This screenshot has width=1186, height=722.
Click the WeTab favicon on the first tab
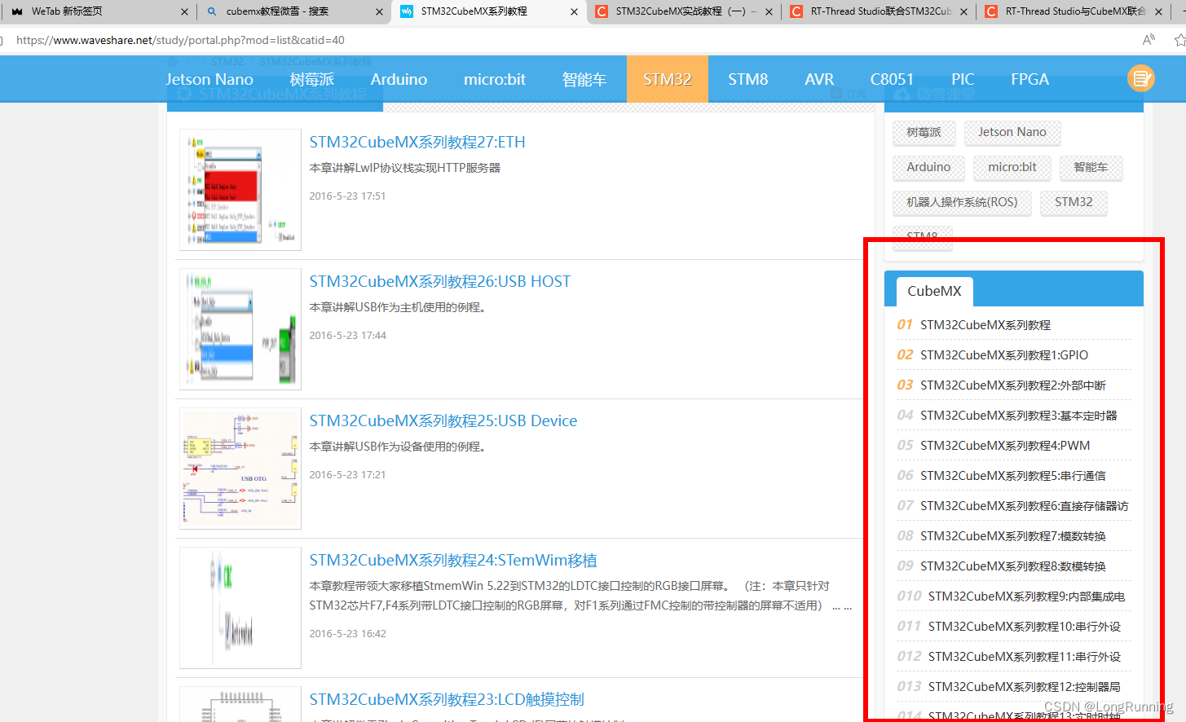[x=17, y=12]
